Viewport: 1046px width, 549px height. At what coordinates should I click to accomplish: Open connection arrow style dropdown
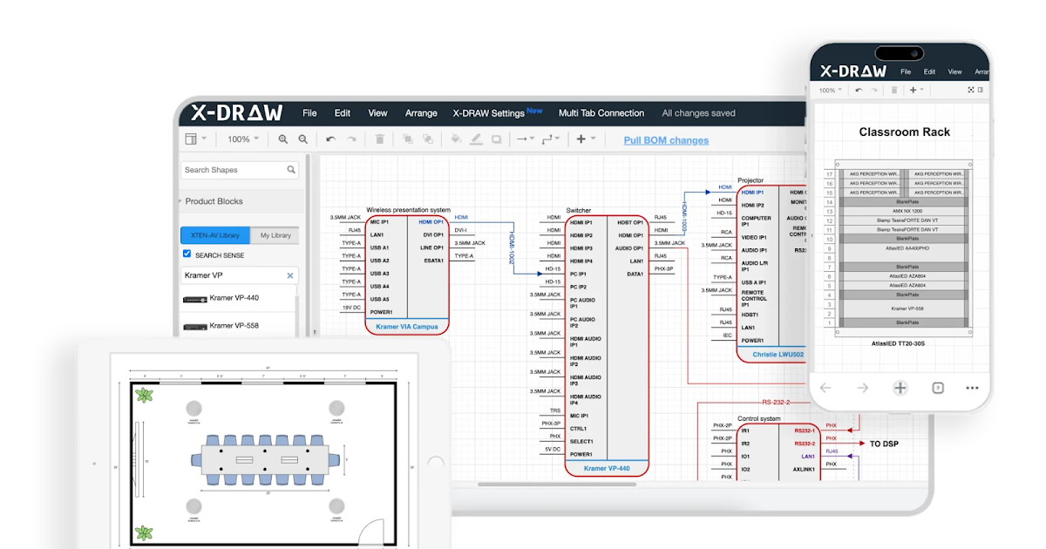coord(524,139)
